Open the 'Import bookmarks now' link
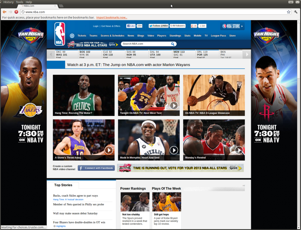 pyautogui.click(x=112, y=17)
